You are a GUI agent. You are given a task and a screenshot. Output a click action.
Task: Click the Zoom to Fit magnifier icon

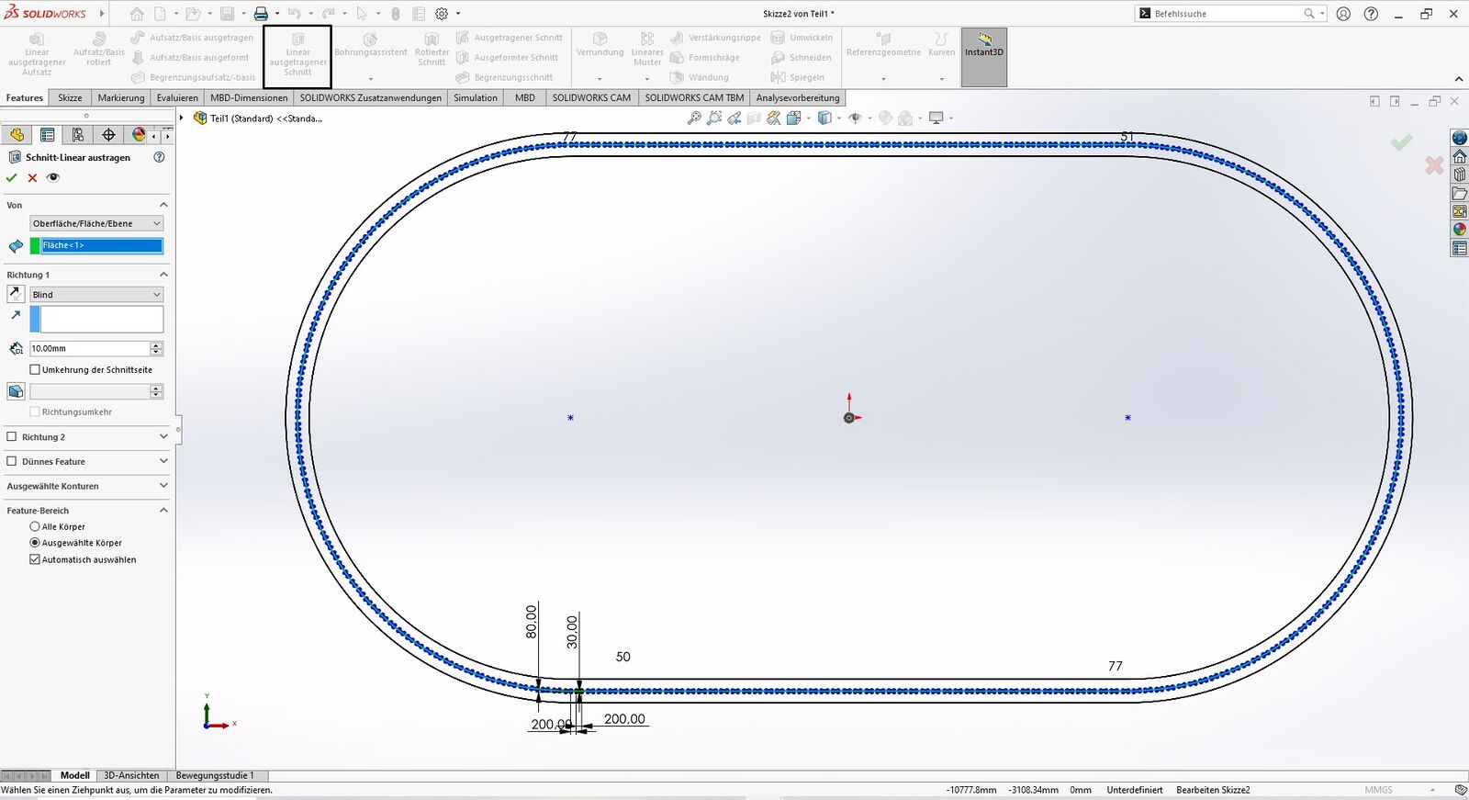(694, 118)
